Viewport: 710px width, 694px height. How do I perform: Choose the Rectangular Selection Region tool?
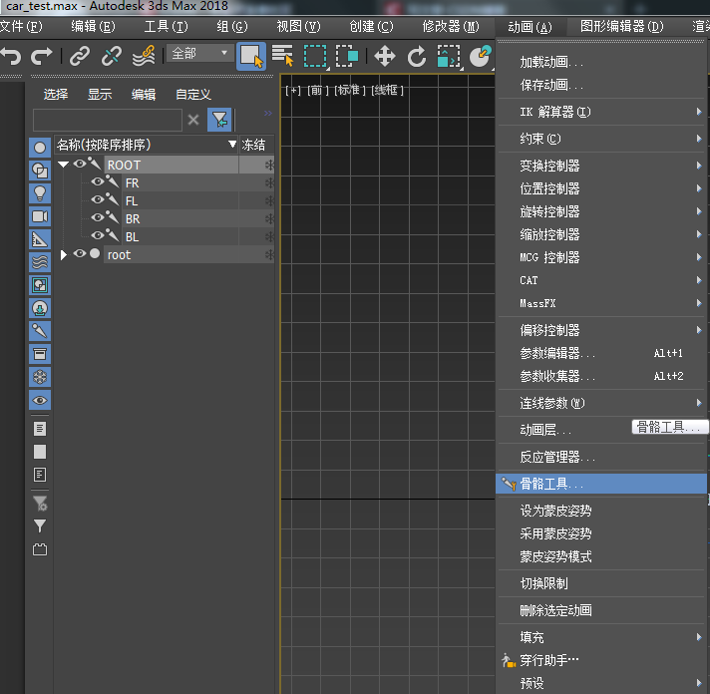[x=315, y=56]
